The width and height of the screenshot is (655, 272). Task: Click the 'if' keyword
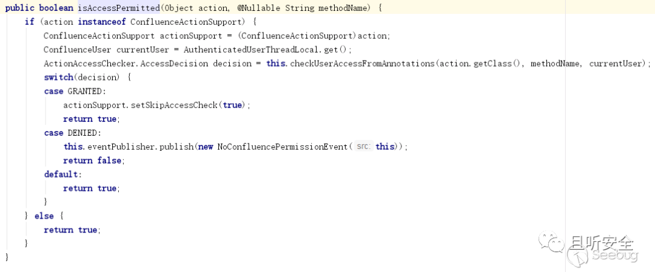click(x=30, y=22)
